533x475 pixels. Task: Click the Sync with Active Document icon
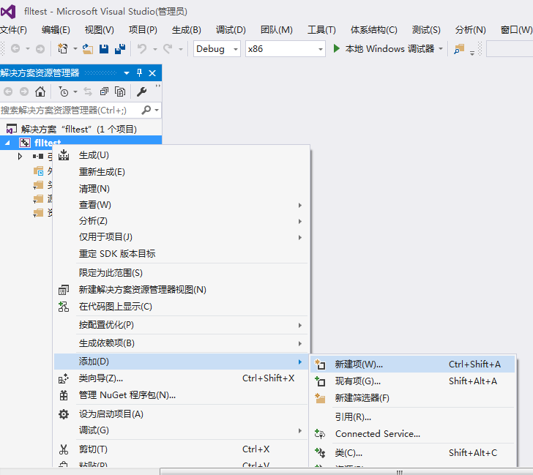click(x=88, y=91)
